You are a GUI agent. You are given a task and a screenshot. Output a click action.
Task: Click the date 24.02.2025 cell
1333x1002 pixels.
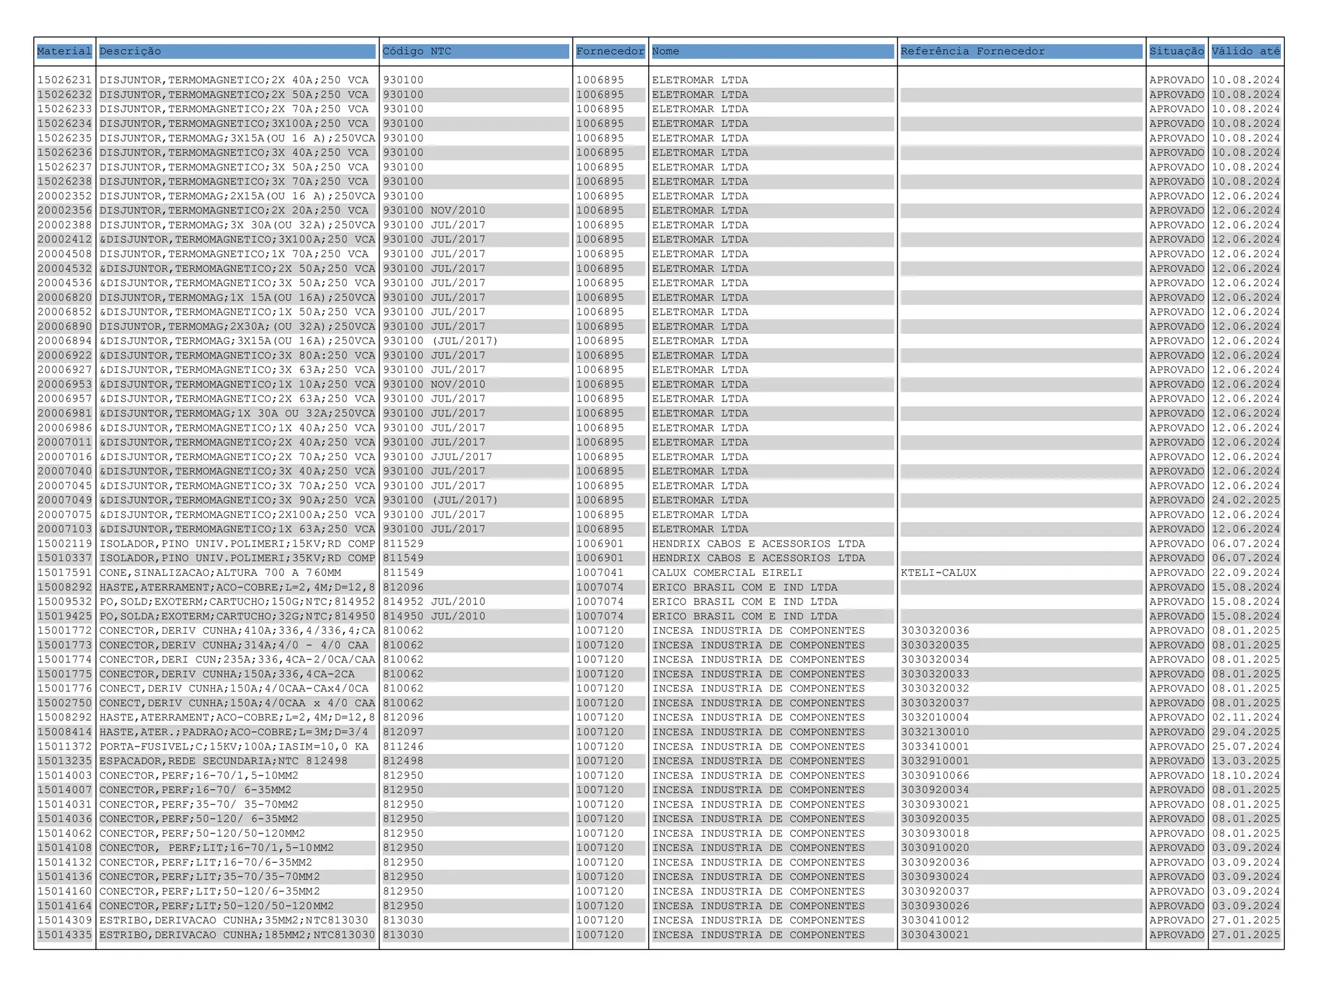[1245, 500]
